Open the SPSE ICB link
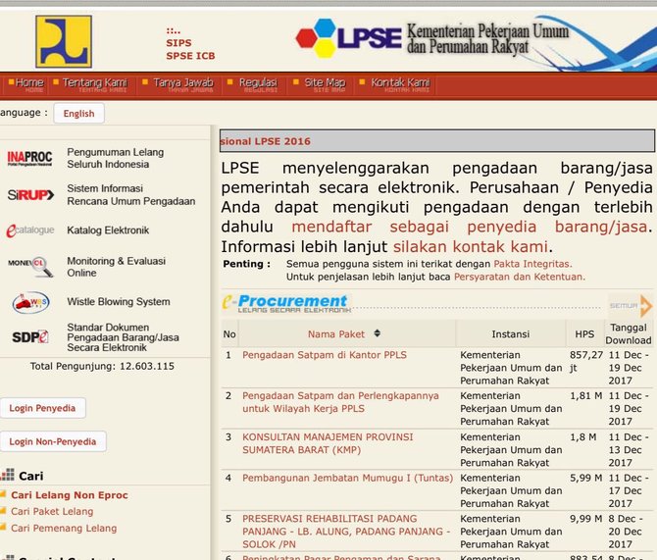The image size is (657, 560). pos(190,56)
